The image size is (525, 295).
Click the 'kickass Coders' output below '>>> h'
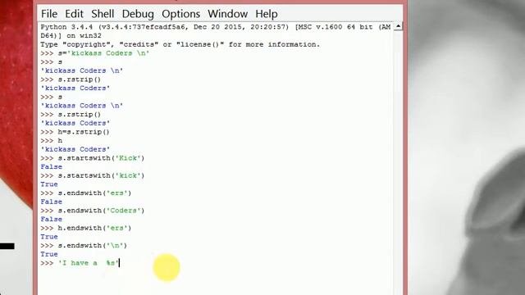75,149
